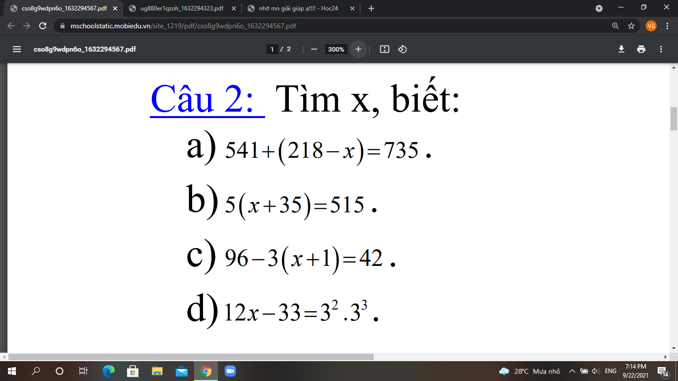
Task: Click the zoom magnifier icon in address bar
Action: pyautogui.click(x=615, y=26)
